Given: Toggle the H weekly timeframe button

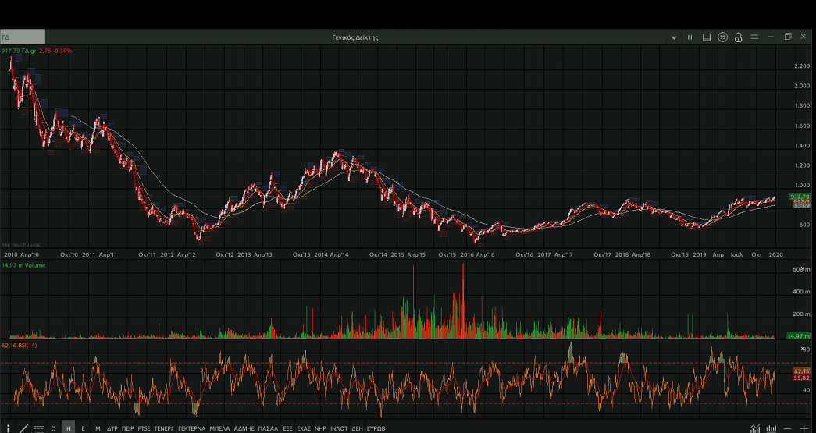Looking at the screenshot, I should point(68,428).
